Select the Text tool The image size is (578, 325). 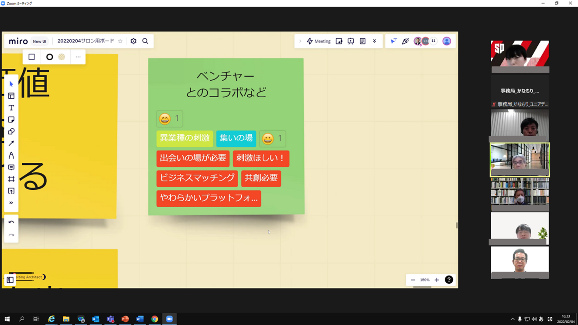pos(11,108)
